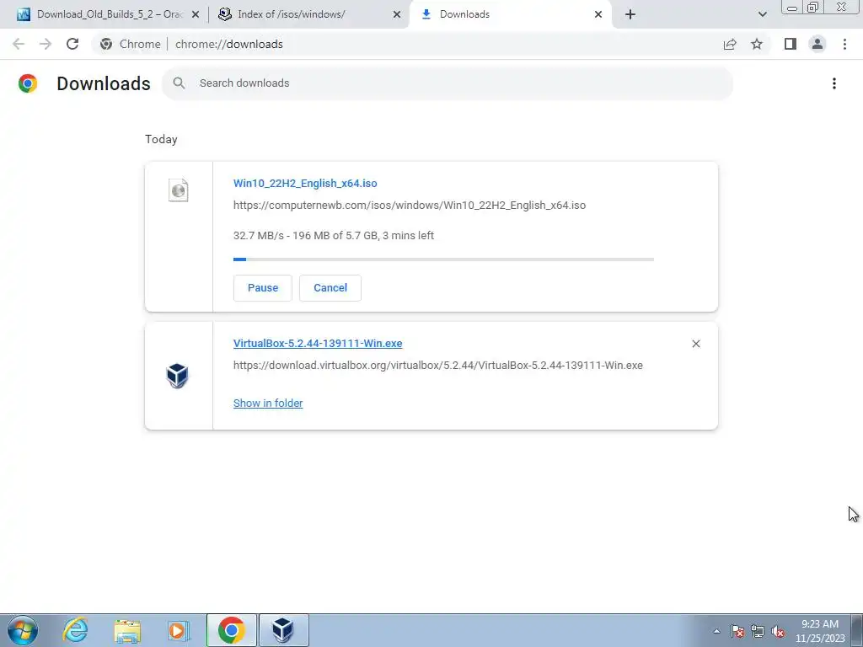Focus the Search downloads field
Image resolution: width=863 pixels, height=647 pixels.
click(447, 83)
